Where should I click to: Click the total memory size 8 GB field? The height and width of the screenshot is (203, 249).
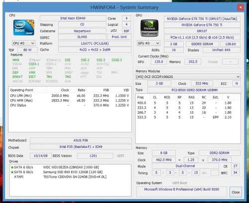point(164,153)
